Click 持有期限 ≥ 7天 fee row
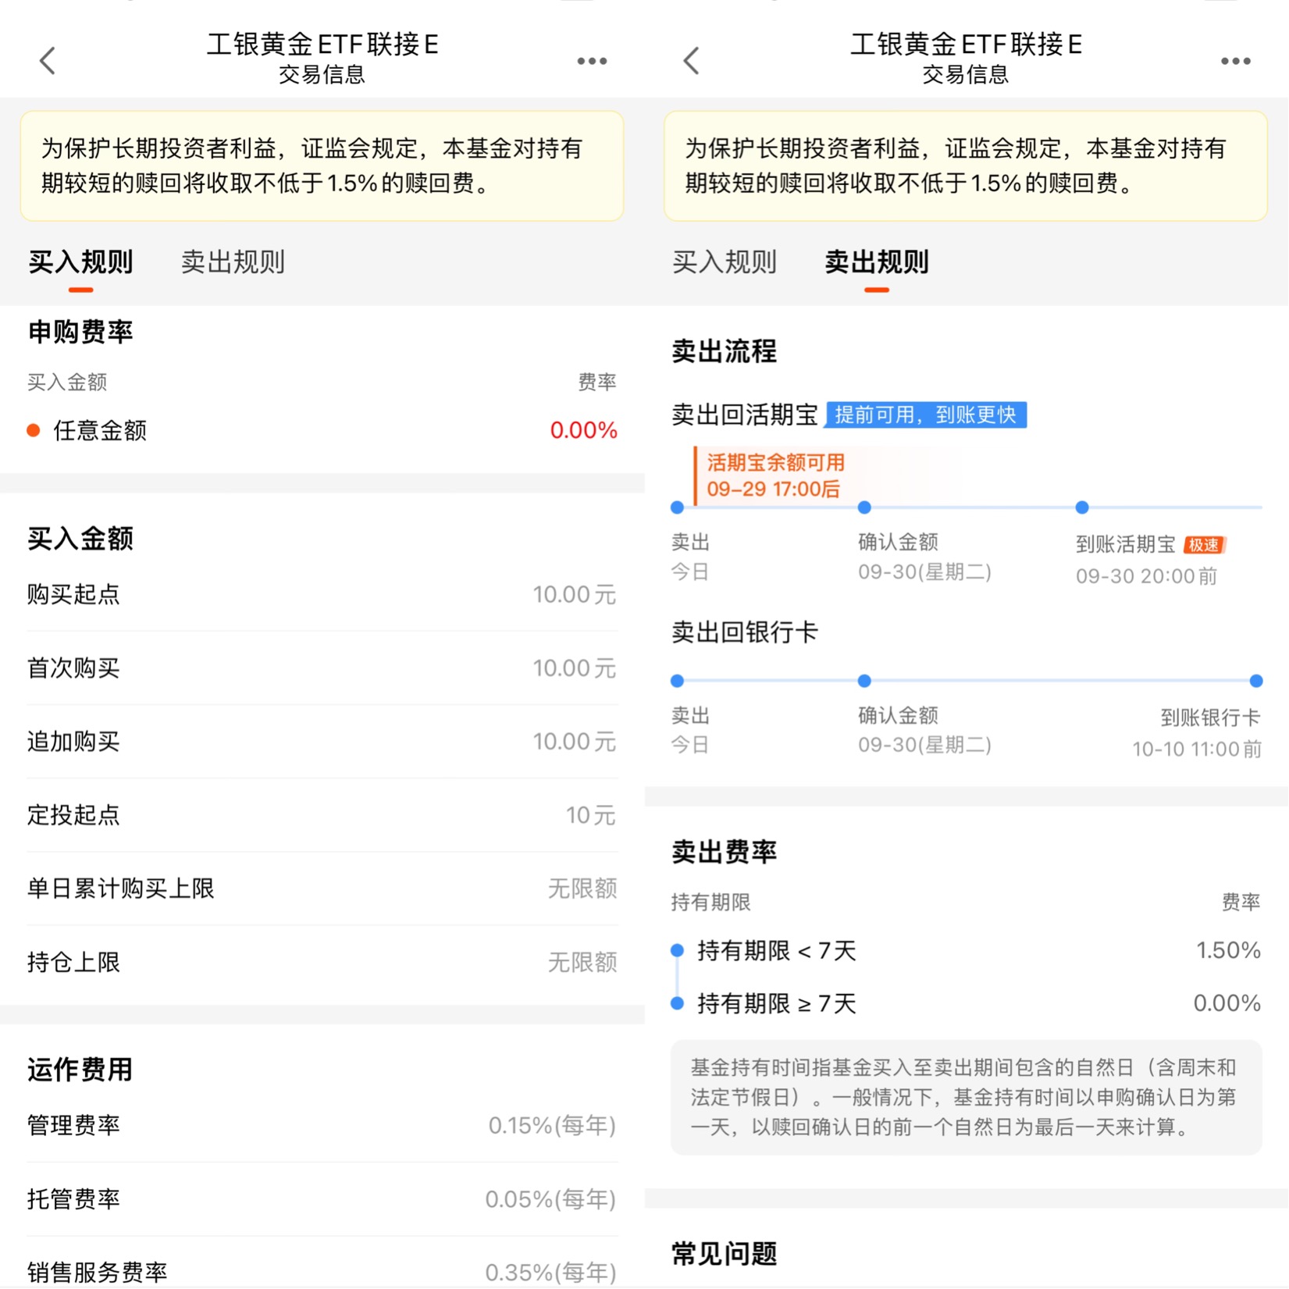 coord(966,1003)
